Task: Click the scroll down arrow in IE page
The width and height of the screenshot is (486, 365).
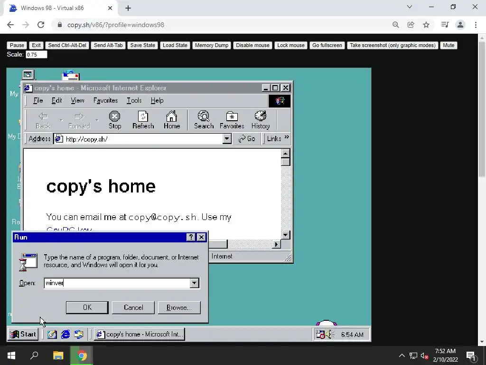Action: click(285, 235)
